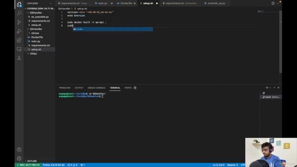
Task: Open the Explorer view in activity bar
Action: click(x=19, y=4)
